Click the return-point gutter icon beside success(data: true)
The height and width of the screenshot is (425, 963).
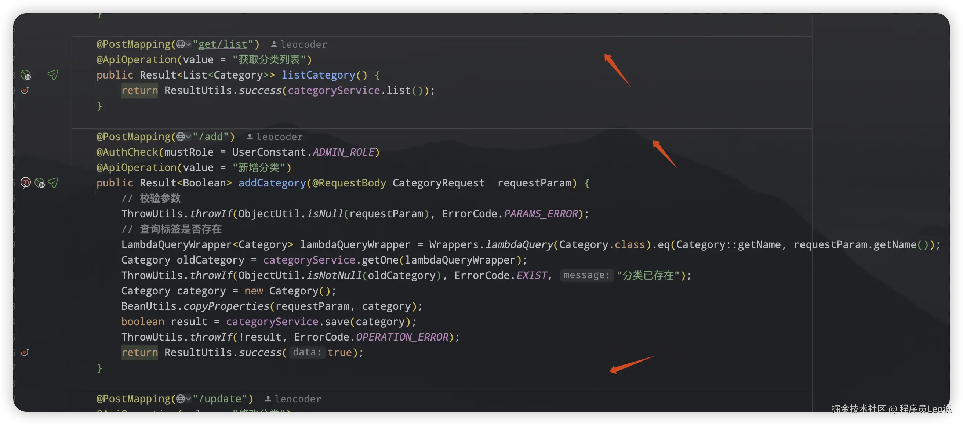tap(25, 352)
